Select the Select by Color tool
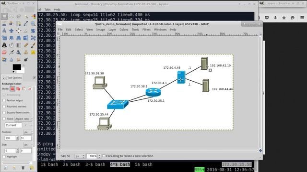 coord(33,16)
